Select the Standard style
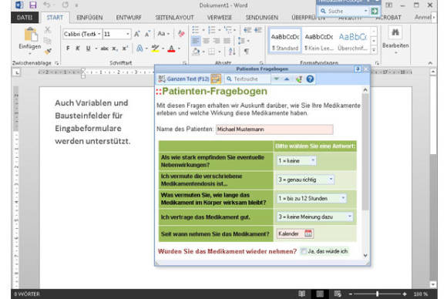The width and height of the screenshot is (447, 299). tap(285, 42)
